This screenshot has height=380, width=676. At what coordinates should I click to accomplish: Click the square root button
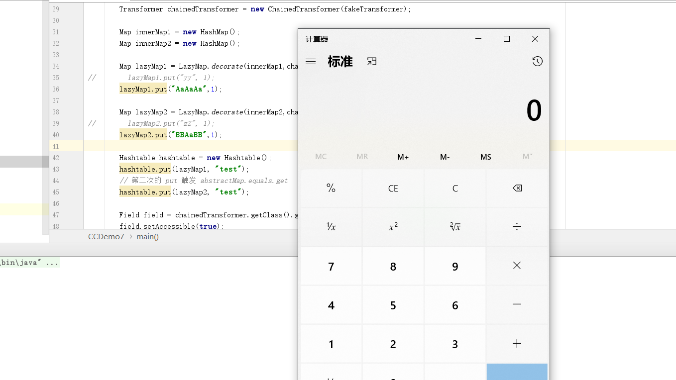[x=455, y=227]
